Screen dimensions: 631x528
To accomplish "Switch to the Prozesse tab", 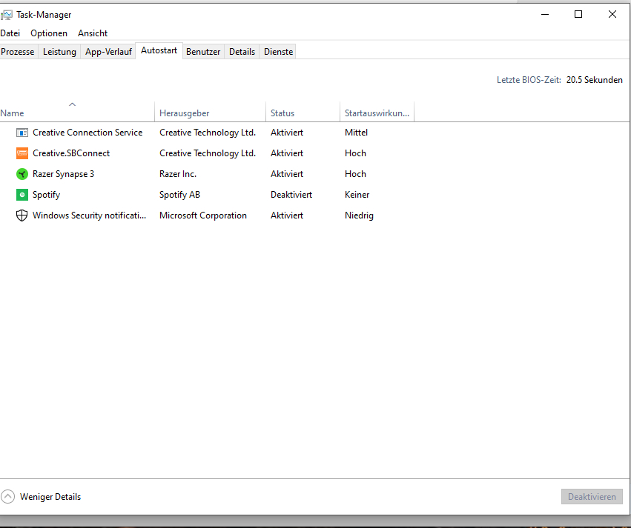I will (18, 52).
